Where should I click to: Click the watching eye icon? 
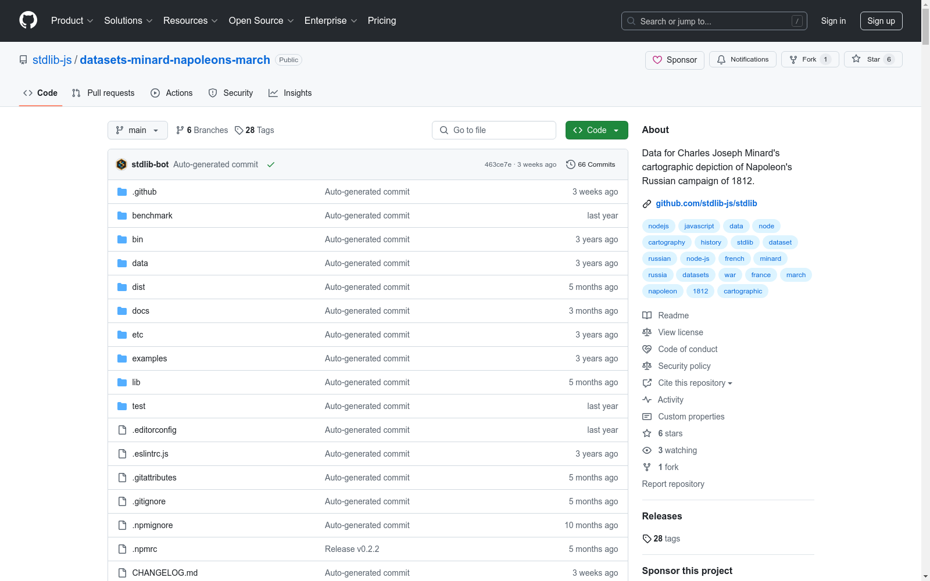[x=647, y=450]
